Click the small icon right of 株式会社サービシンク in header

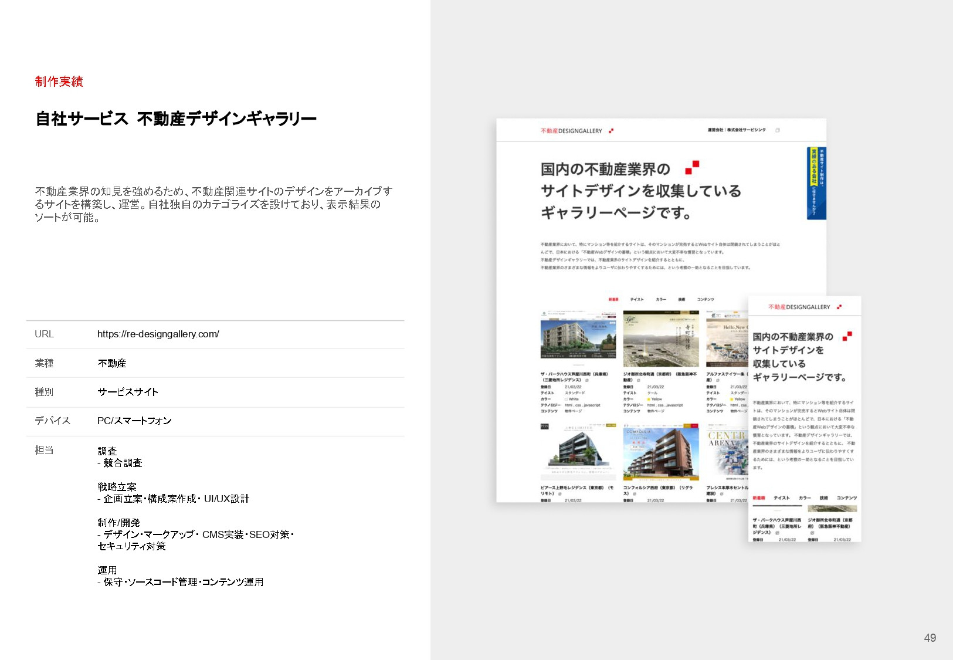(777, 131)
